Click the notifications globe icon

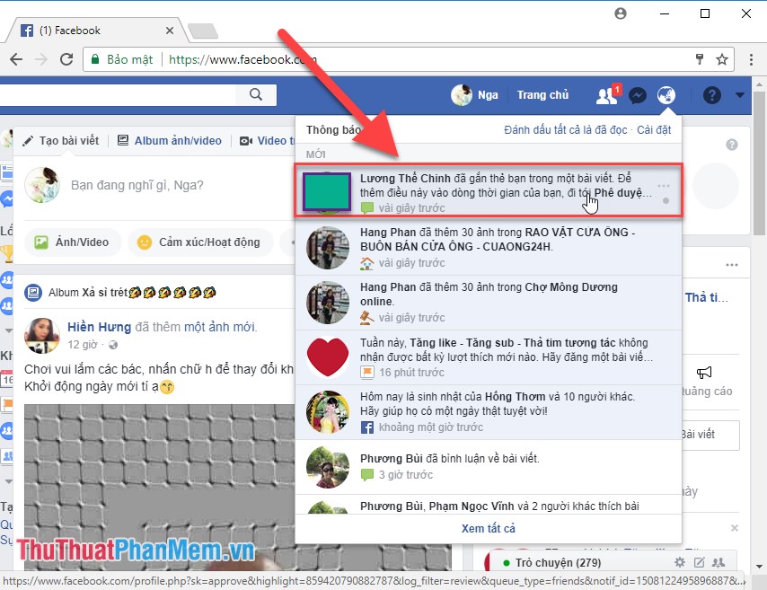[x=666, y=94]
